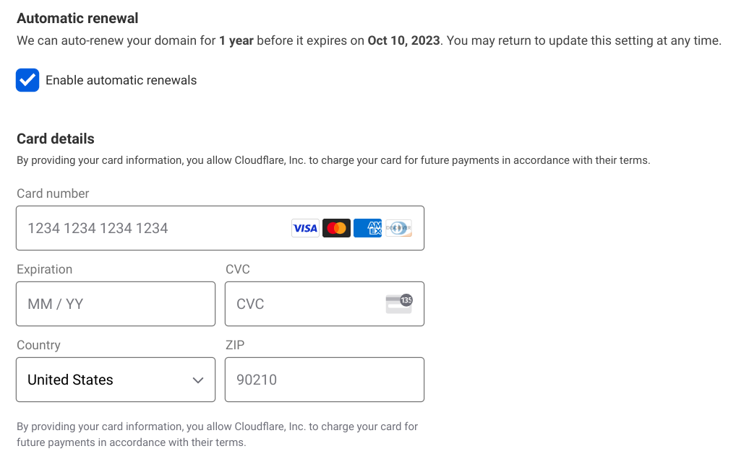This screenshot has width=749, height=459.
Task: Click the "Card details" section heading
Action: pyautogui.click(x=56, y=139)
